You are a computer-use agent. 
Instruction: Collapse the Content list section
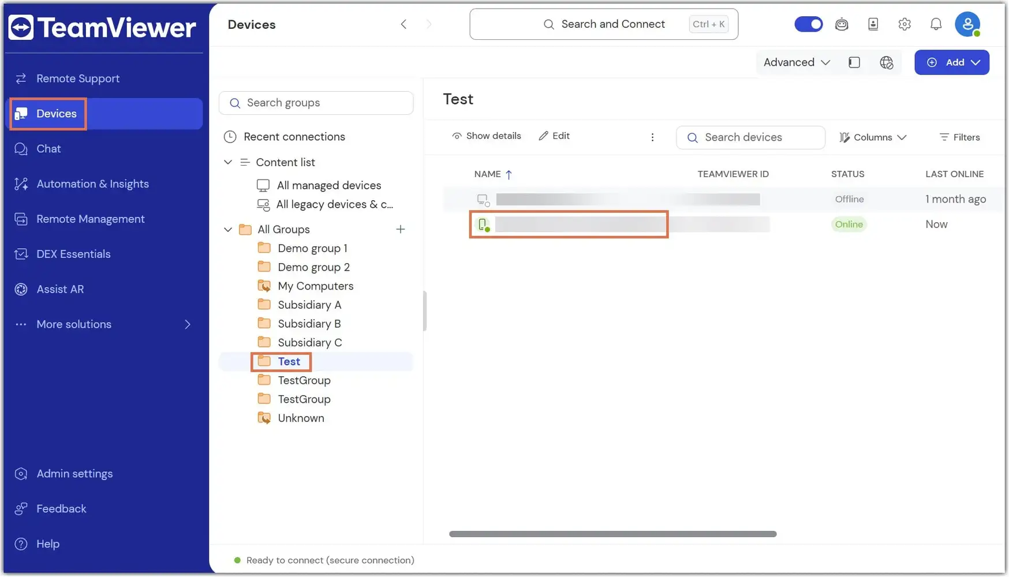pos(228,162)
